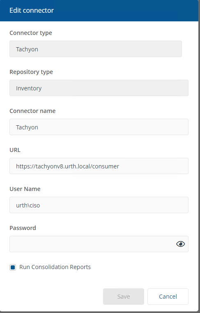Click the Repository type label
Image resolution: width=200 pixels, height=313 pixels.
click(x=31, y=72)
